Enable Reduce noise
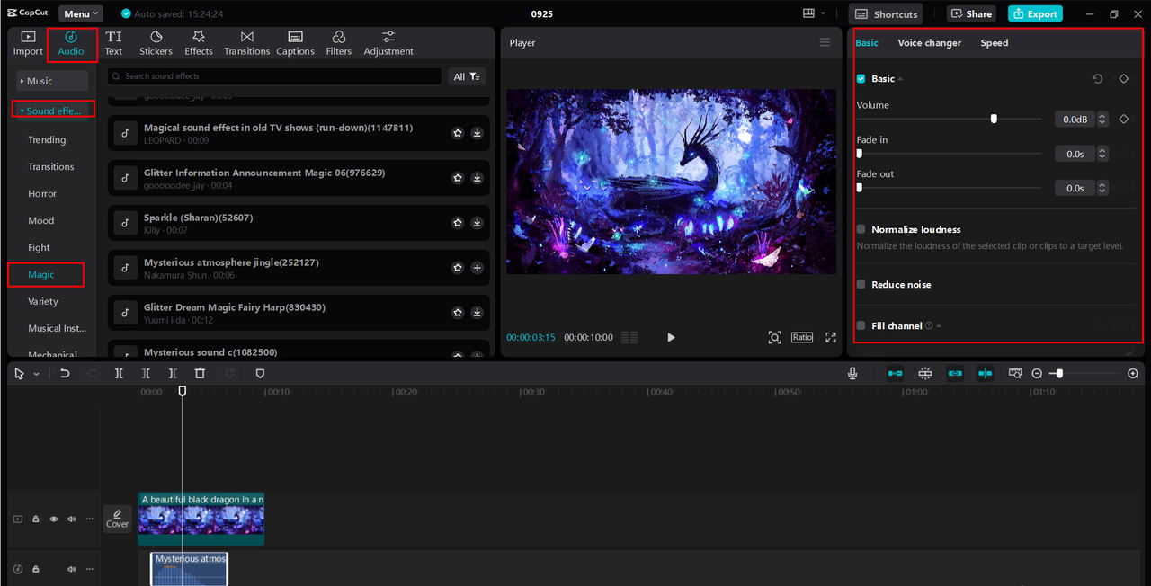Image resolution: width=1151 pixels, height=586 pixels. (x=861, y=284)
